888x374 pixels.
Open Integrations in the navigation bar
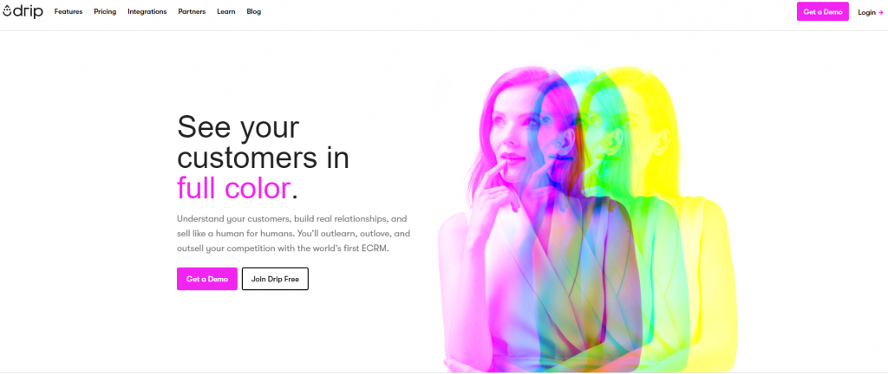click(147, 12)
